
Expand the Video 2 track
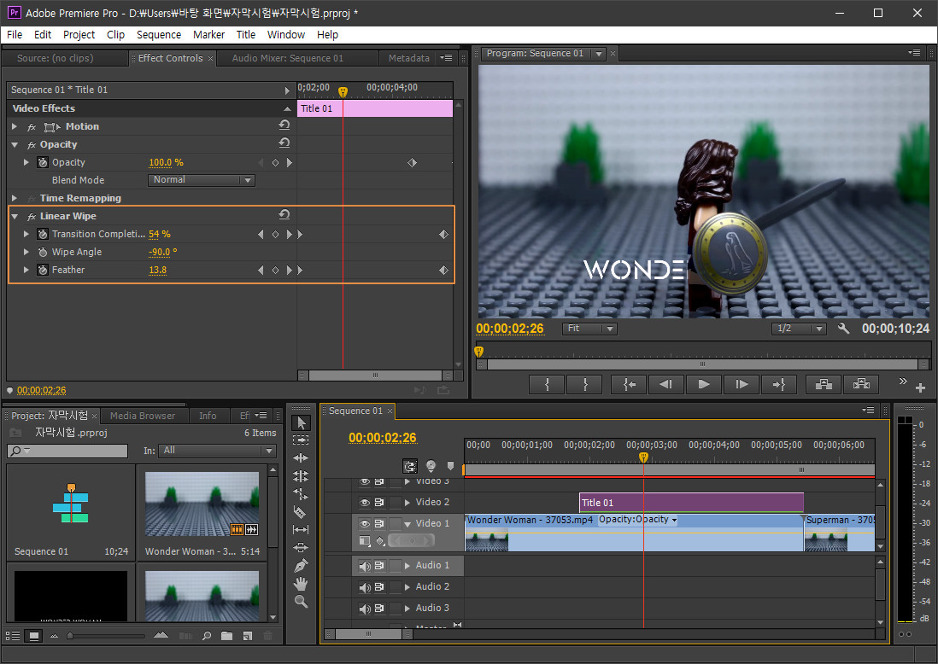point(407,503)
